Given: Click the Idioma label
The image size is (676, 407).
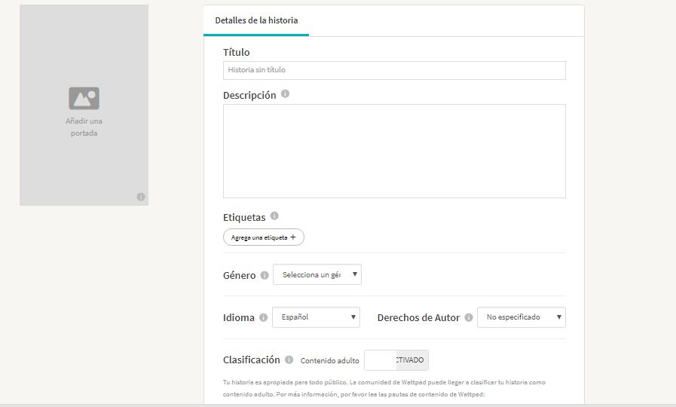Looking at the screenshot, I should (238, 318).
